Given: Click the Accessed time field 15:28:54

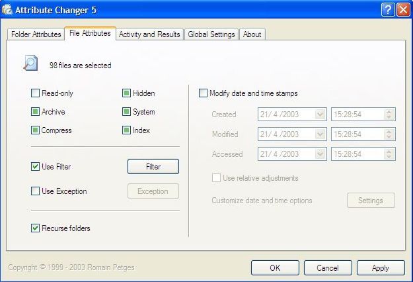Looking at the screenshot, I should point(363,154).
